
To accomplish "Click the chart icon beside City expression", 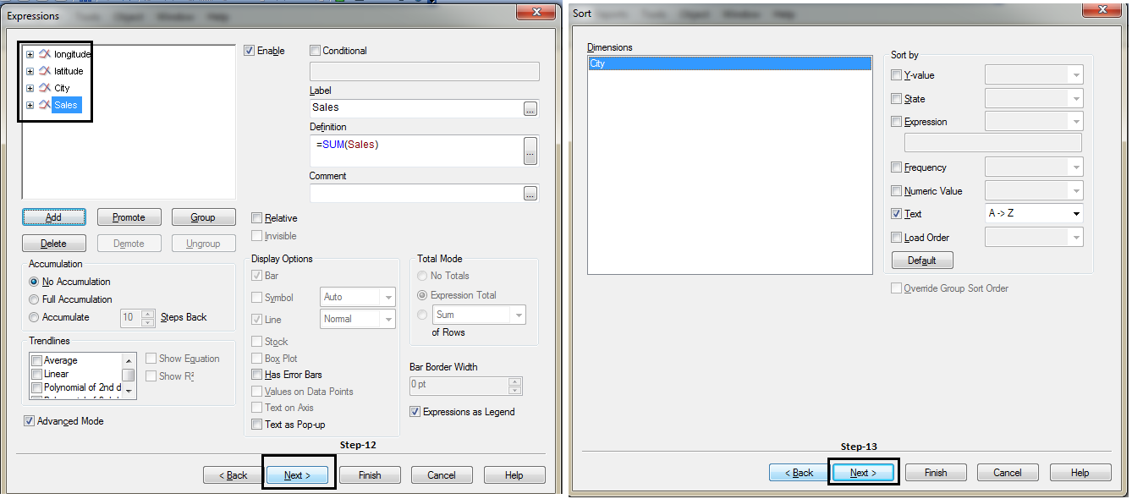I will [x=44, y=88].
